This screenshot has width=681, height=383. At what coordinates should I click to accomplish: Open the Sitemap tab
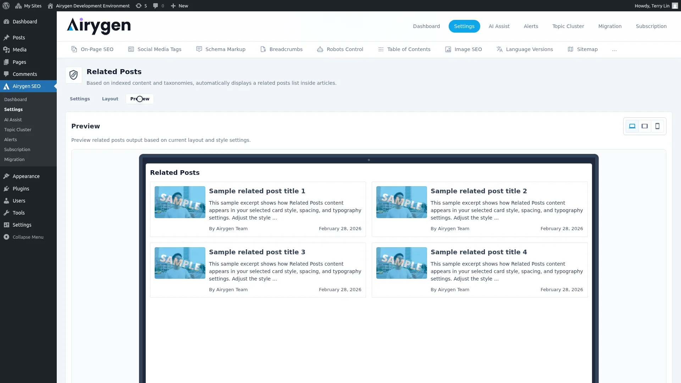(x=582, y=49)
